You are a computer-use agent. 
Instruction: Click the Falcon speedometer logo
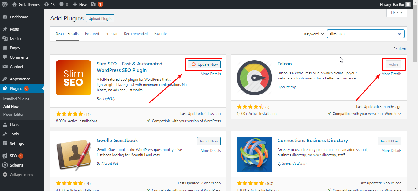[254, 78]
